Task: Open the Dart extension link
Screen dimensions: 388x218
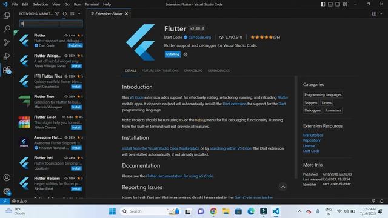Action: 235,104
